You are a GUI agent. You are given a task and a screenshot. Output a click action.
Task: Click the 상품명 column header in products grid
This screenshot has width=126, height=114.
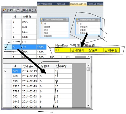pyautogui.click(x=27, y=17)
